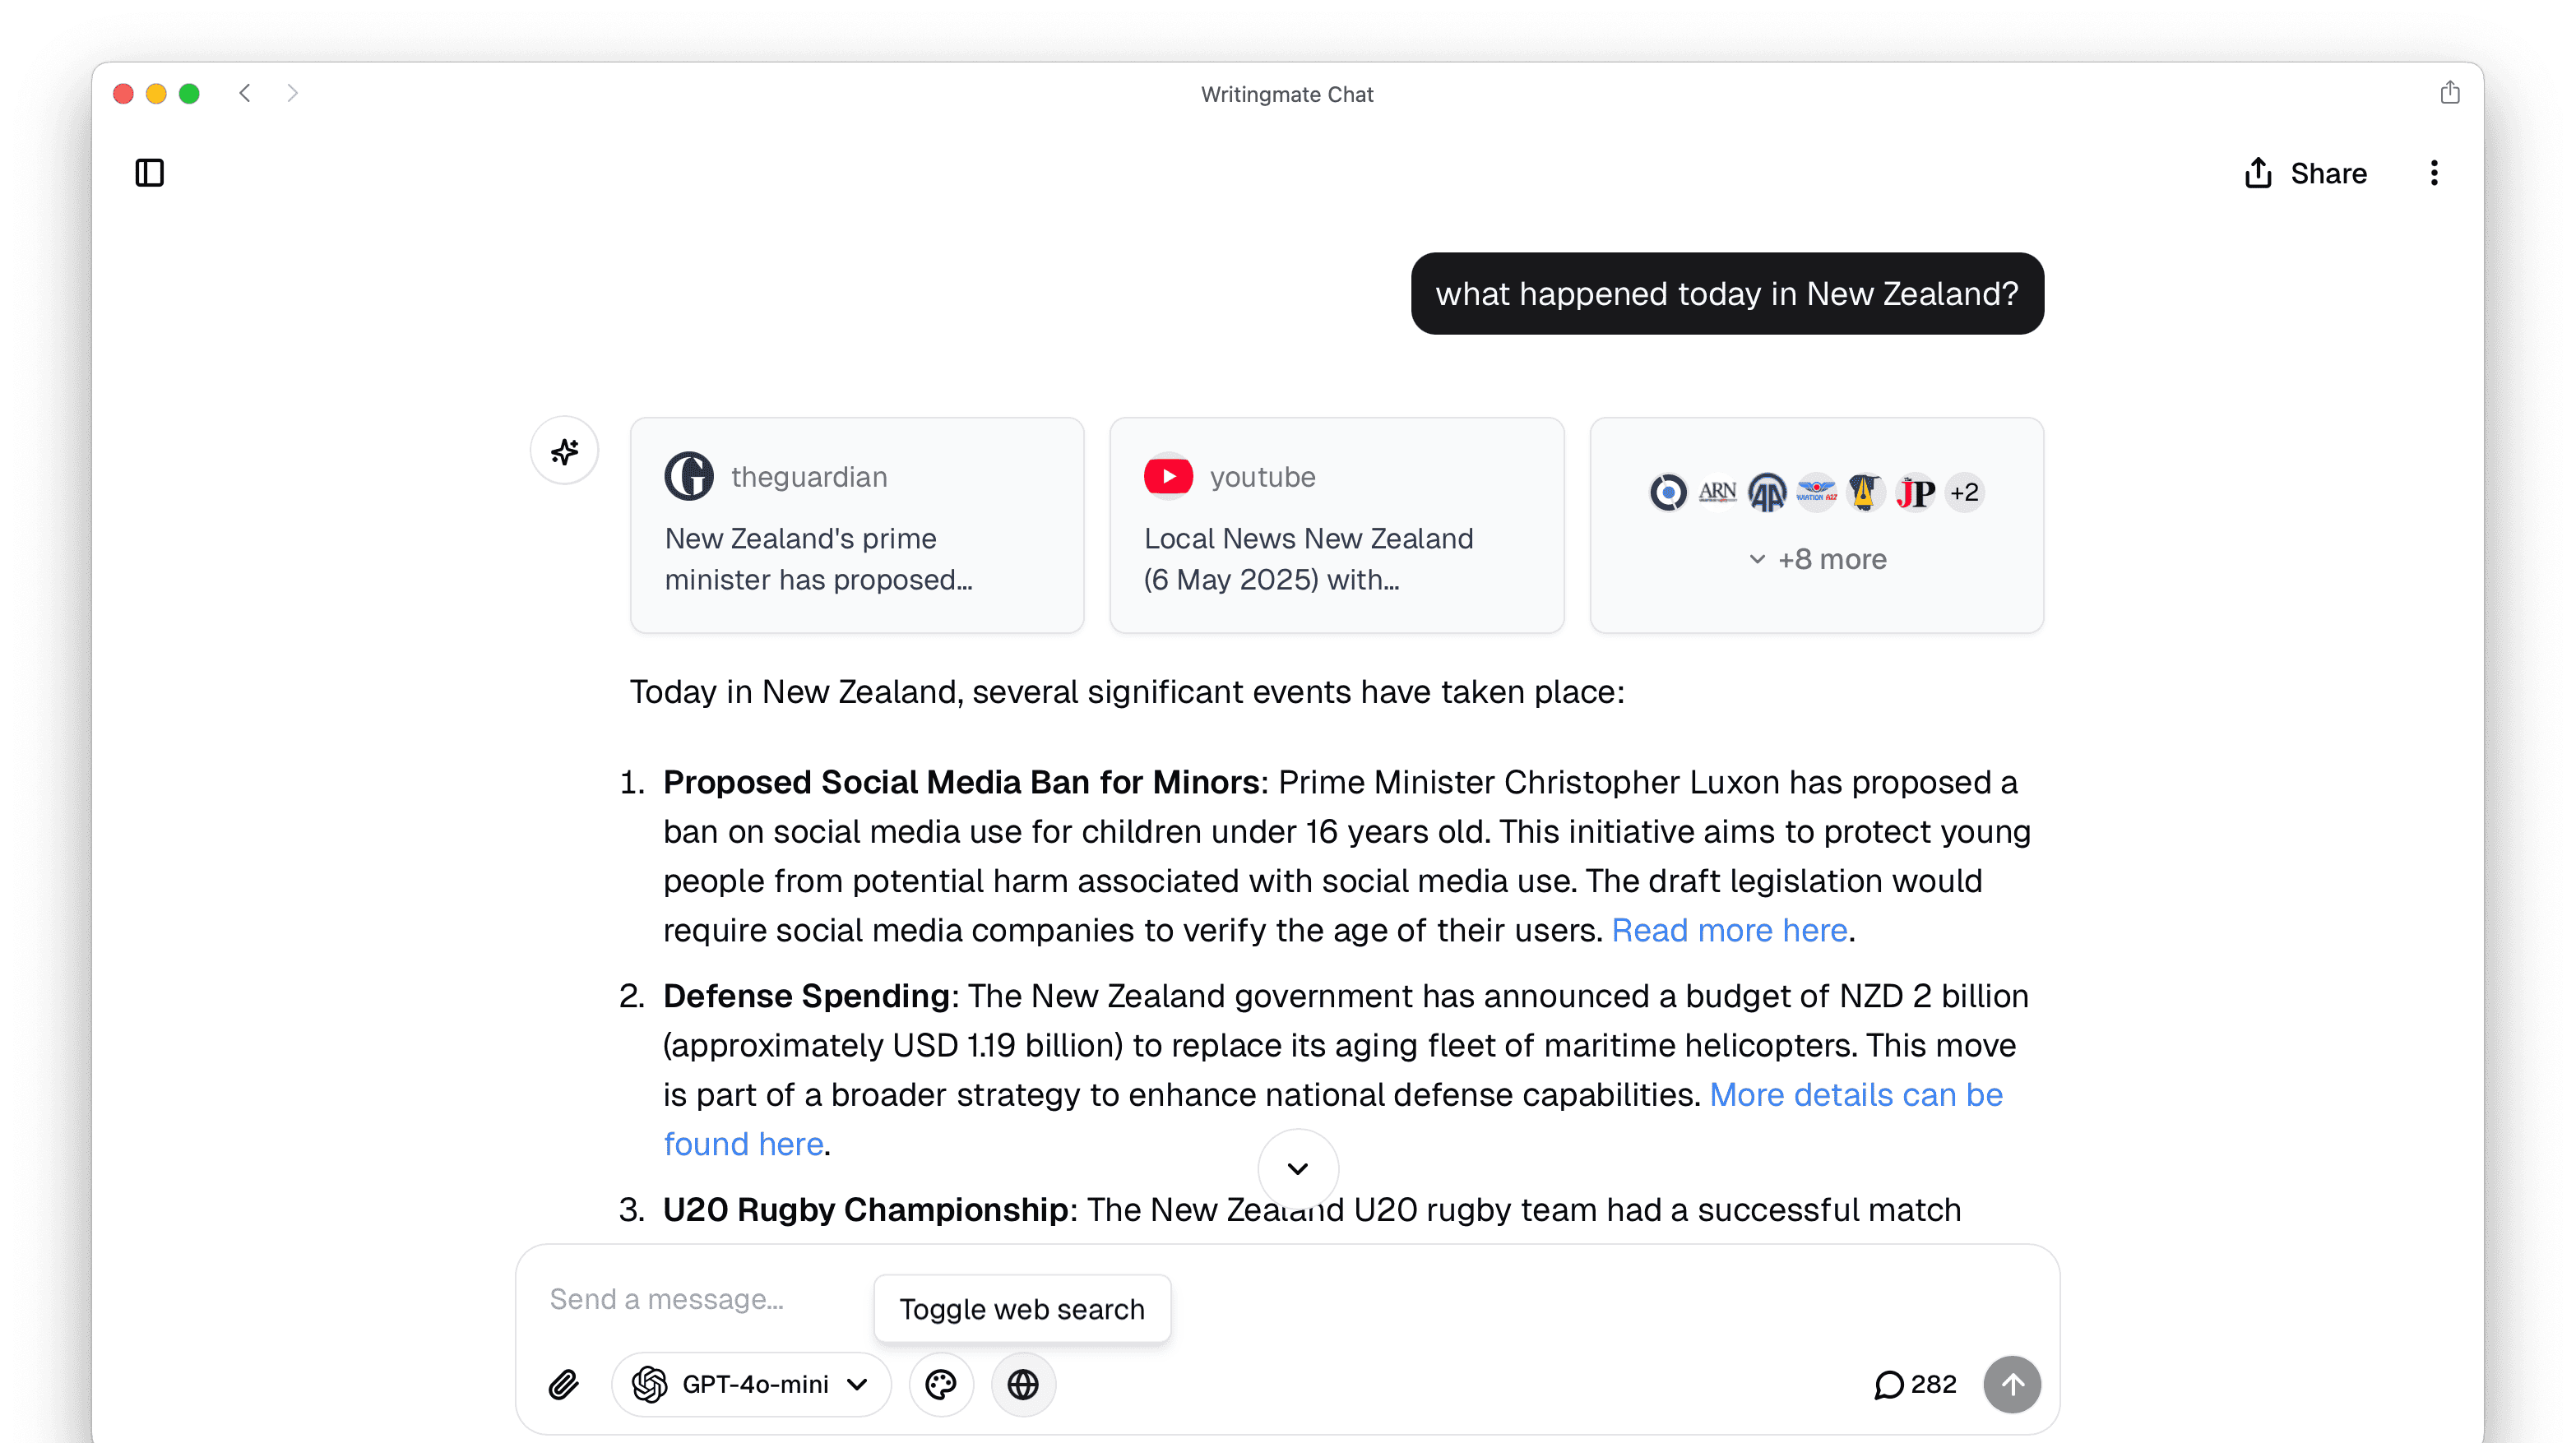Expand the +8 more sources list
This screenshot has height=1443, width=2576.
click(1817, 559)
